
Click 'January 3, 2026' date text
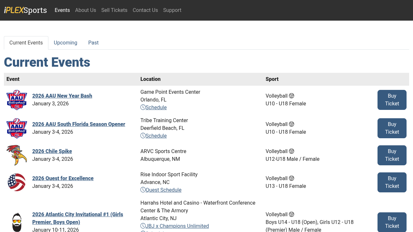pos(50,103)
